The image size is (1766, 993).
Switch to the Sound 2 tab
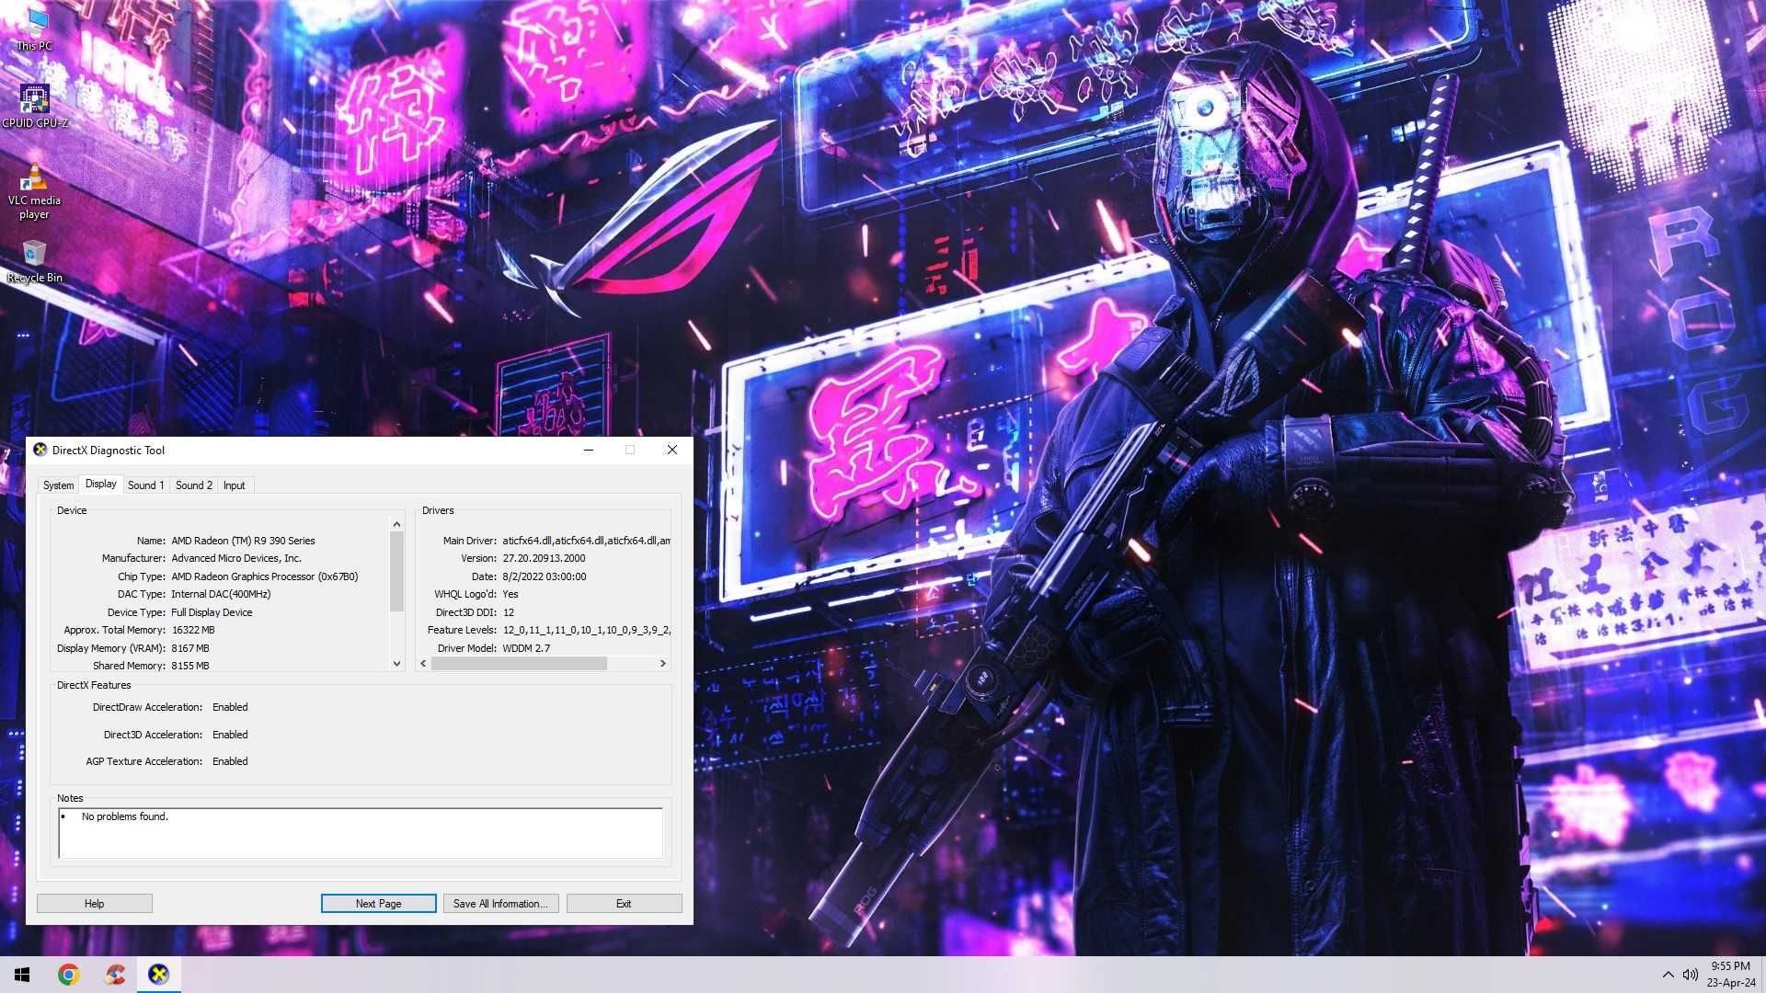[x=193, y=485]
